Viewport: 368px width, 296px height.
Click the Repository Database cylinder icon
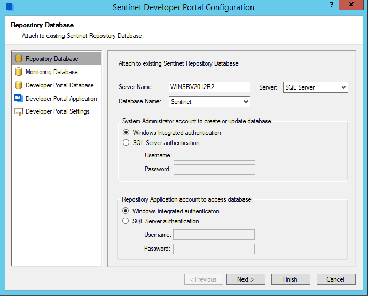point(19,58)
